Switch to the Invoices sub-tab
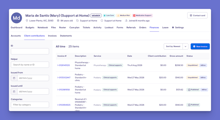Viewport: 220px width, 120px height. pyautogui.click(x=52, y=36)
